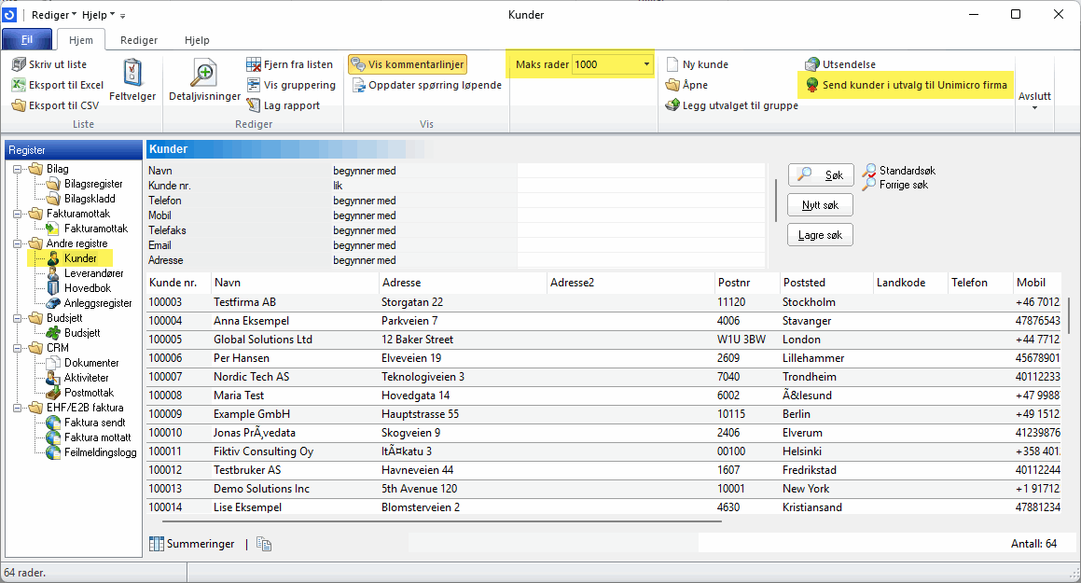This screenshot has width=1081, height=583.
Task: Collapse the Bilag tree folder
Action: pyautogui.click(x=19, y=169)
